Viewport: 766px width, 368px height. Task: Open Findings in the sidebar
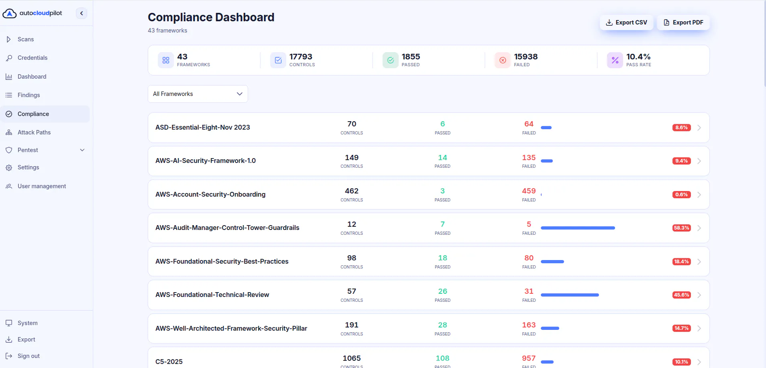point(45,95)
